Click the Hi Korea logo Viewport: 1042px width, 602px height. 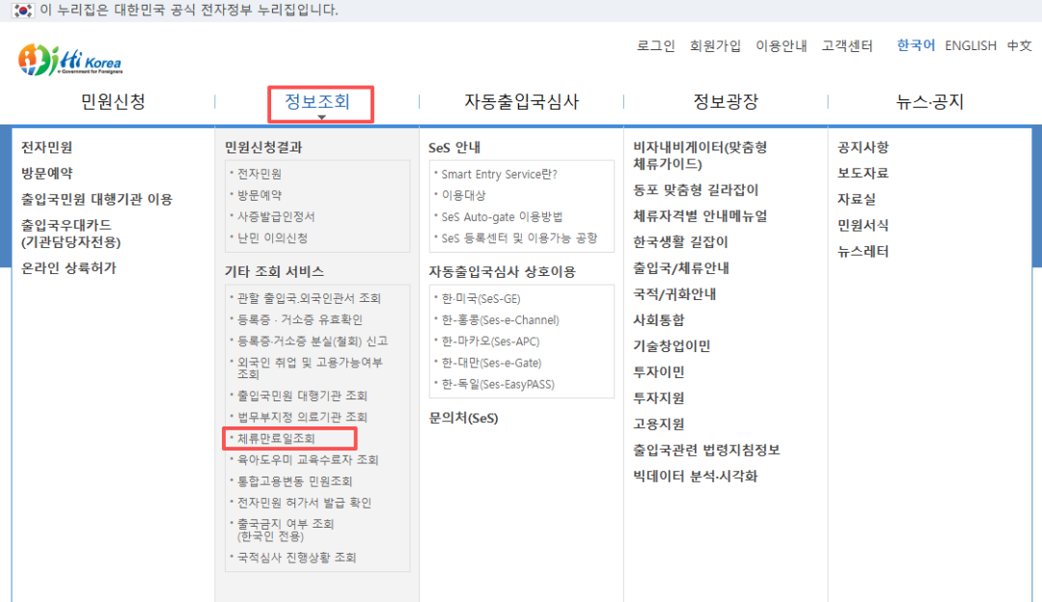(69, 60)
